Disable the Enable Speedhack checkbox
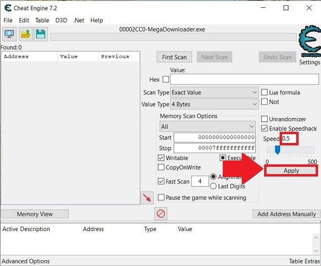Image resolution: width=321 pixels, height=266 pixels. point(264,128)
